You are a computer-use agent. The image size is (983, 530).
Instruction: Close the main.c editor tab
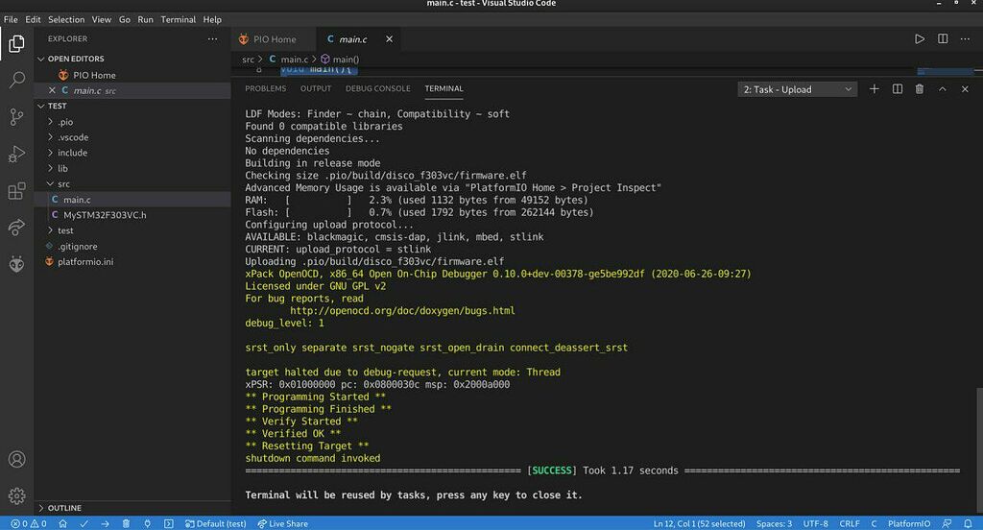click(x=390, y=39)
